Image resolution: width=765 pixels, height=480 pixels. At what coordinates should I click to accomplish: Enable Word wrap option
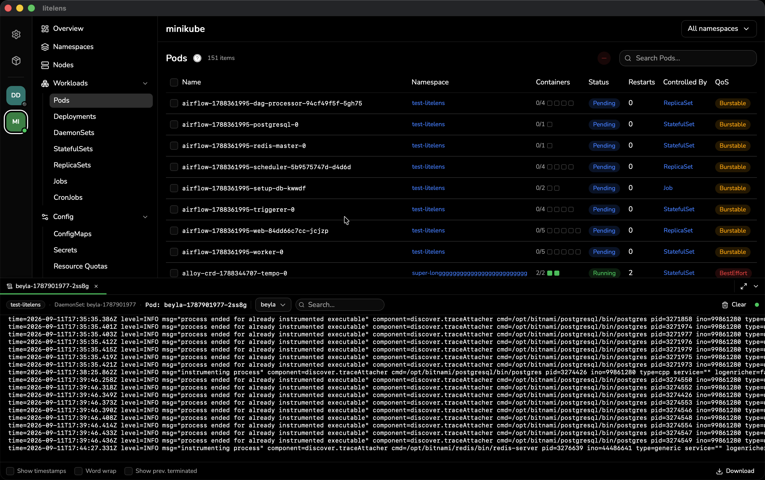(78, 471)
